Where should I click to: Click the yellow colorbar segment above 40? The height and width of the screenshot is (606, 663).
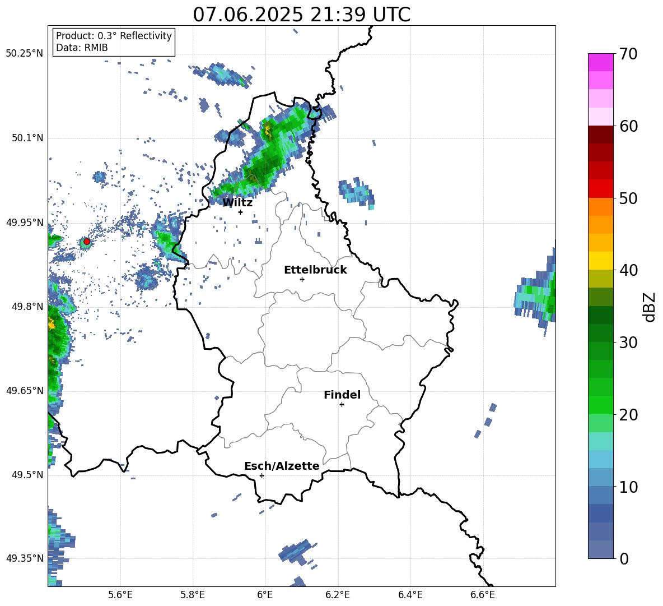click(x=600, y=261)
